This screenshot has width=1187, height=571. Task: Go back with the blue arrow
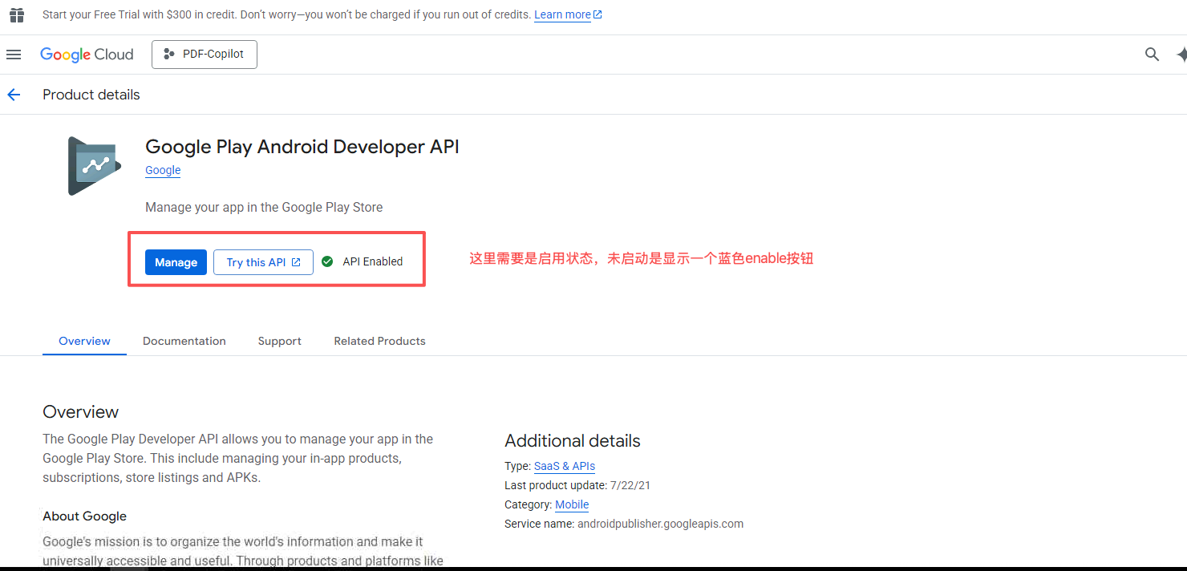(x=14, y=95)
